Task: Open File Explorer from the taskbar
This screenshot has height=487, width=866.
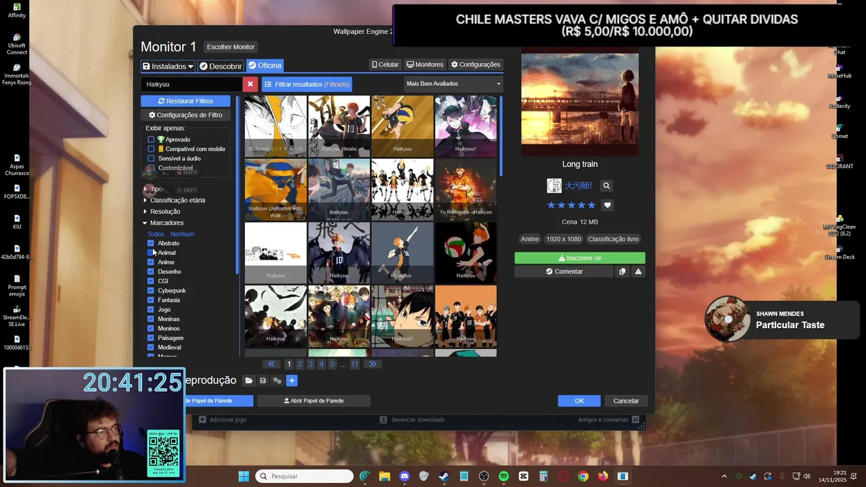Action: point(384,476)
